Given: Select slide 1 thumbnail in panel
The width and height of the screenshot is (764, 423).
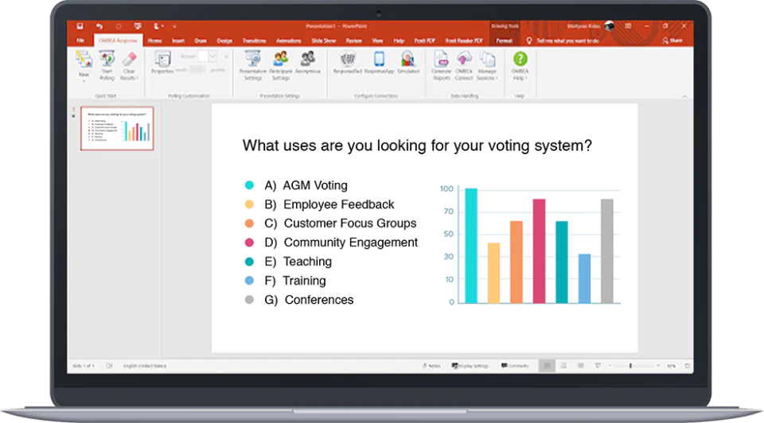Looking at the screenshot, I should coord(117,128).
